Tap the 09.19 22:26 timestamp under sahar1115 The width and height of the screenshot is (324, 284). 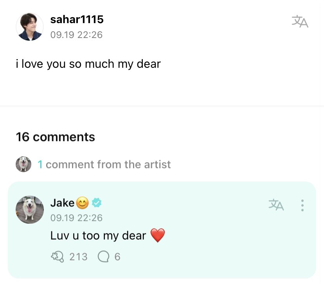[x=76, y=35]
